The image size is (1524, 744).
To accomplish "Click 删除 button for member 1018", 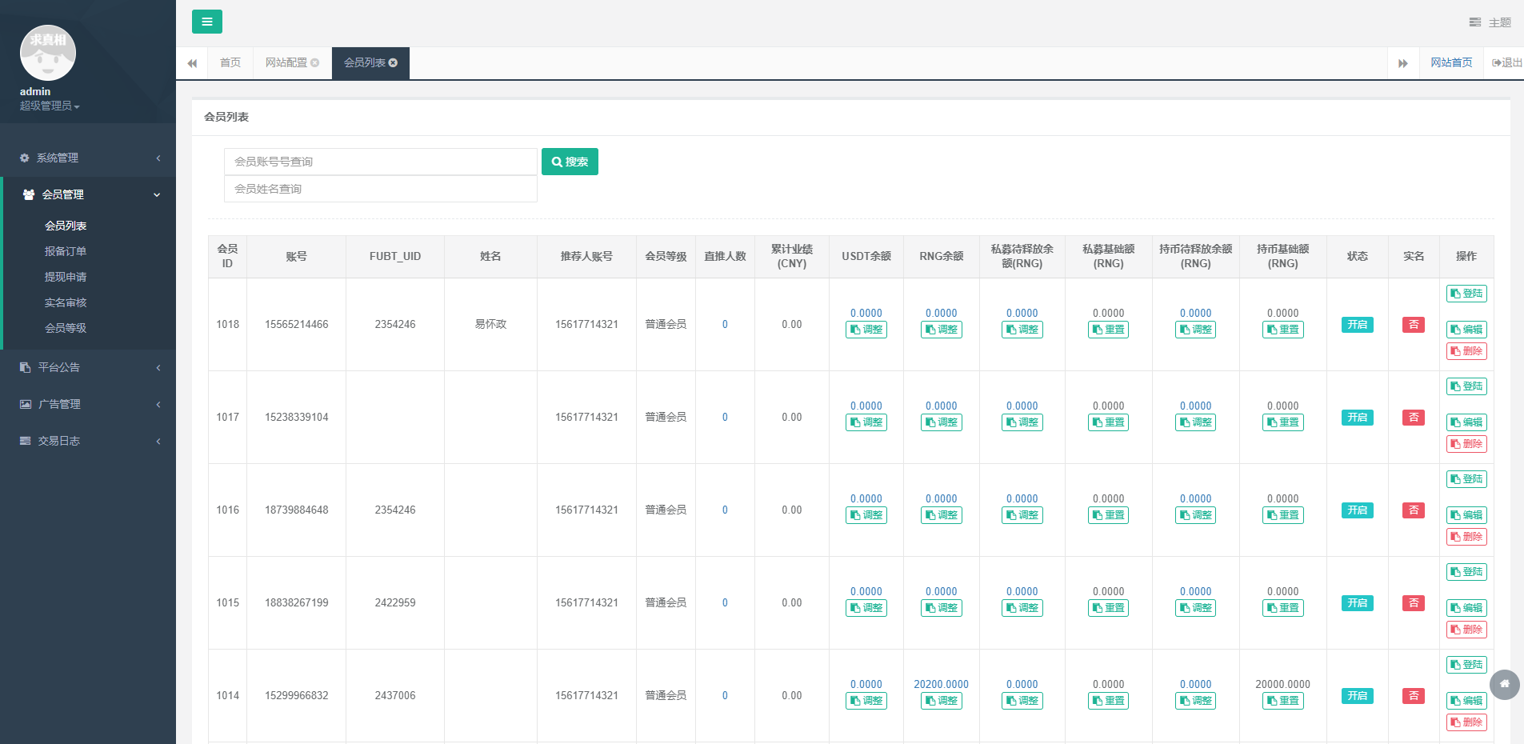I will click(x=1466, y=351).
